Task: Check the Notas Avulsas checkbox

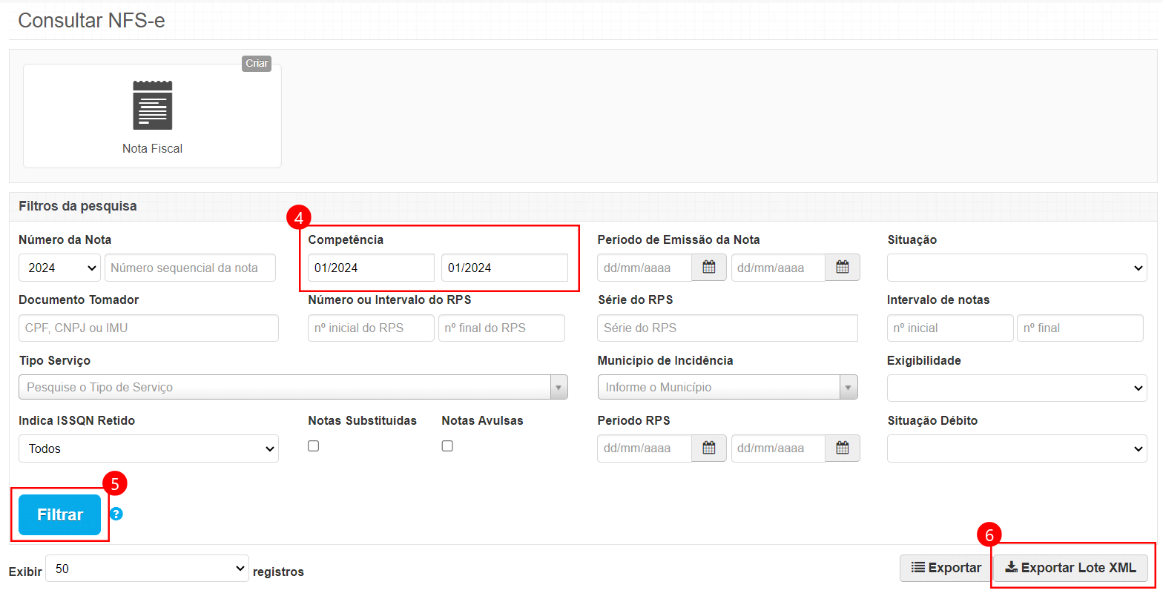Action: [x=447, y=446]
